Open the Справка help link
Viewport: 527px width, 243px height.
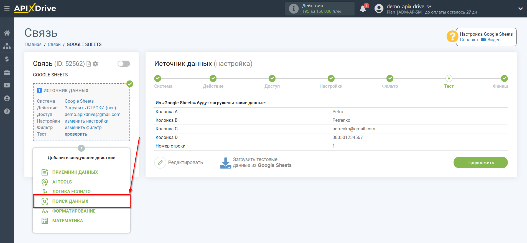coord(469,40)
